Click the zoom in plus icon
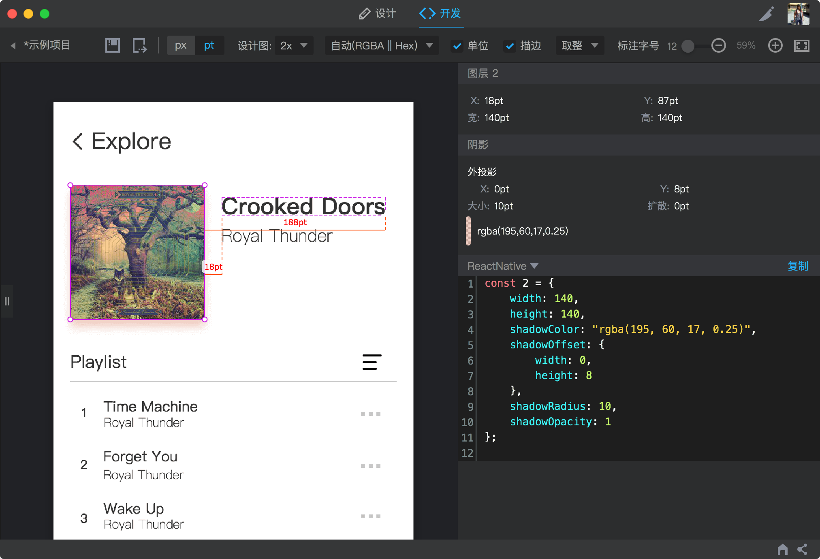The image size is (820, 559). pos(775,45)
